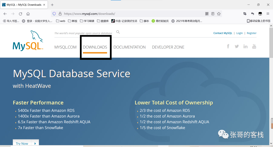Click the crop screenshot icon in toolbar

coord(245,14)
